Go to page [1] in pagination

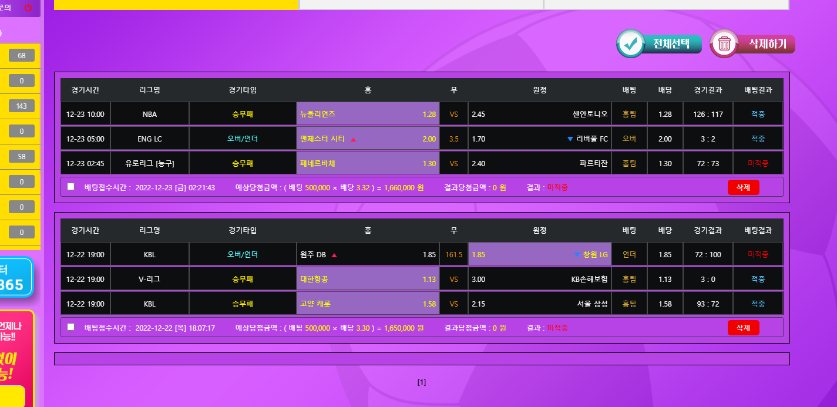(x=422, y=382)
